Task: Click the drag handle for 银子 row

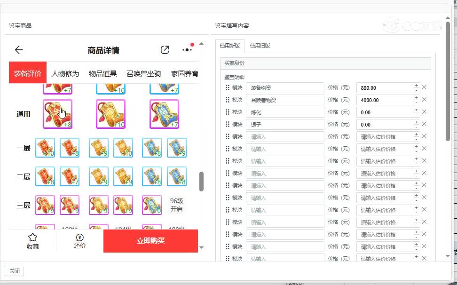Action: (x=228, y=124)
